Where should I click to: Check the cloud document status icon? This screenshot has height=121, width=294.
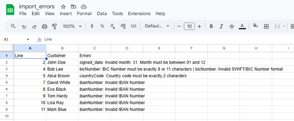[84, 7]
